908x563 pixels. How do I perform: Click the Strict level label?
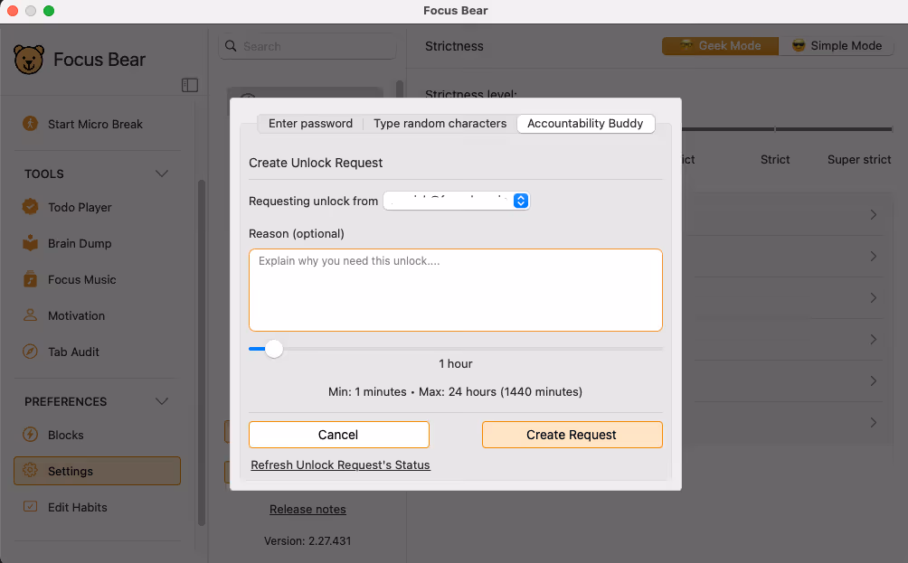click(x=775, y=159)
